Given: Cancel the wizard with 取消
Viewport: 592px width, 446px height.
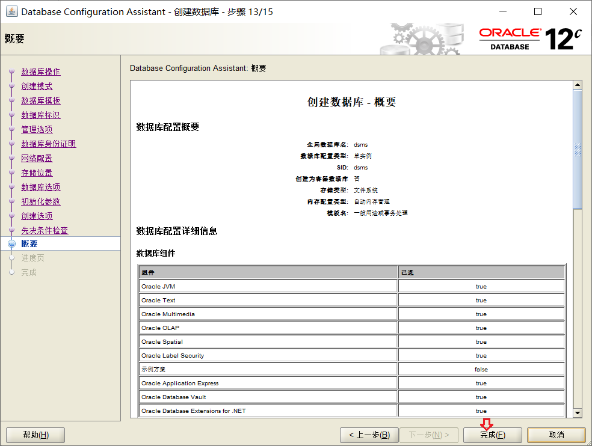Looking at the screenshot, I should (x=556, y=435).
